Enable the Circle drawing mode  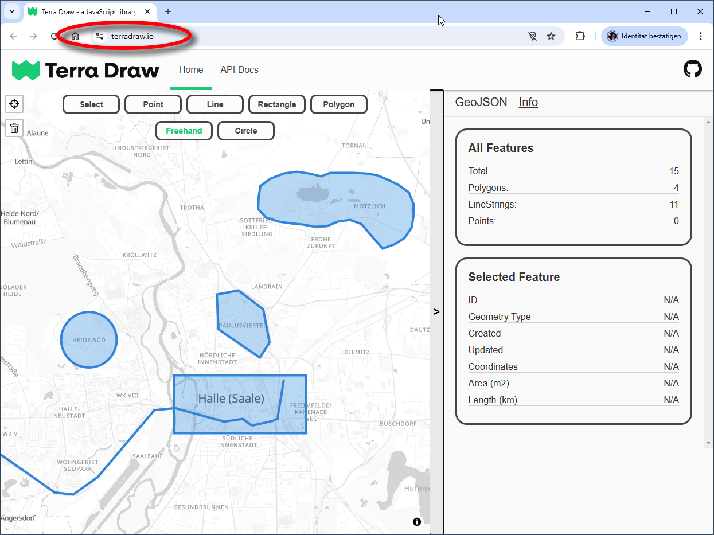(245, 130)
